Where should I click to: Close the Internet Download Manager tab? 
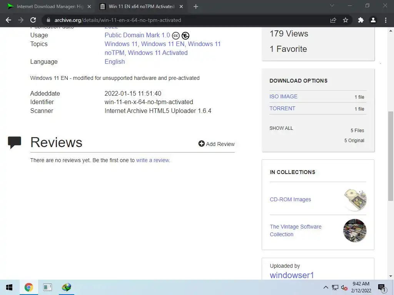click(x=89, y=7)
